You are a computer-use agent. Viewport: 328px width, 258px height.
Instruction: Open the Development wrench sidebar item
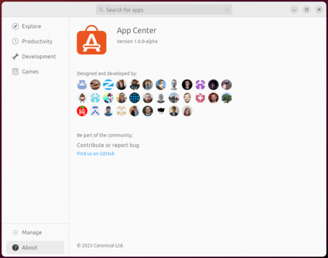[35, 56]
